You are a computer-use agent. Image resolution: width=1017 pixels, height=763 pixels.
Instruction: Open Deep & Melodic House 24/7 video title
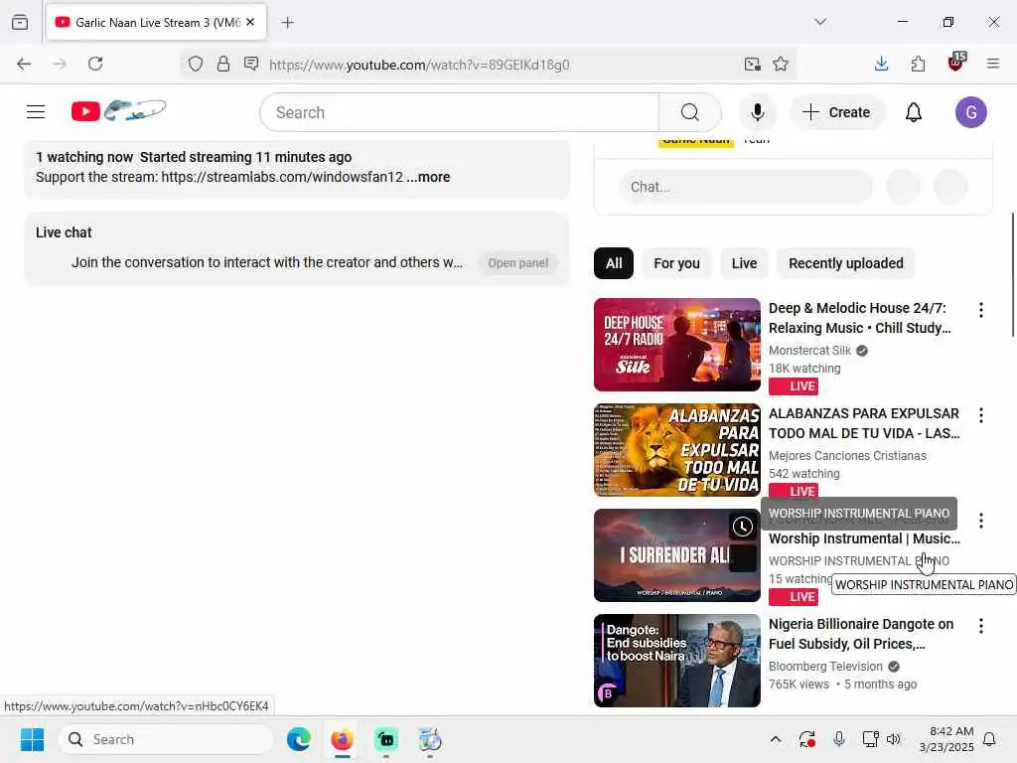point(859,318)
